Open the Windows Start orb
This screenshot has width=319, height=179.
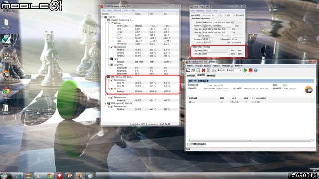coord(4,176)
